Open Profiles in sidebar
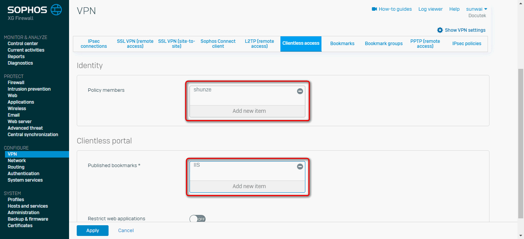The width and height of the screenshot is (524, 239). point(16,200)
